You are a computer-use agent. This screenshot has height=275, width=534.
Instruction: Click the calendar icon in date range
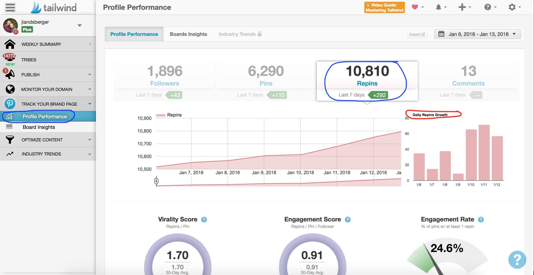441,34
